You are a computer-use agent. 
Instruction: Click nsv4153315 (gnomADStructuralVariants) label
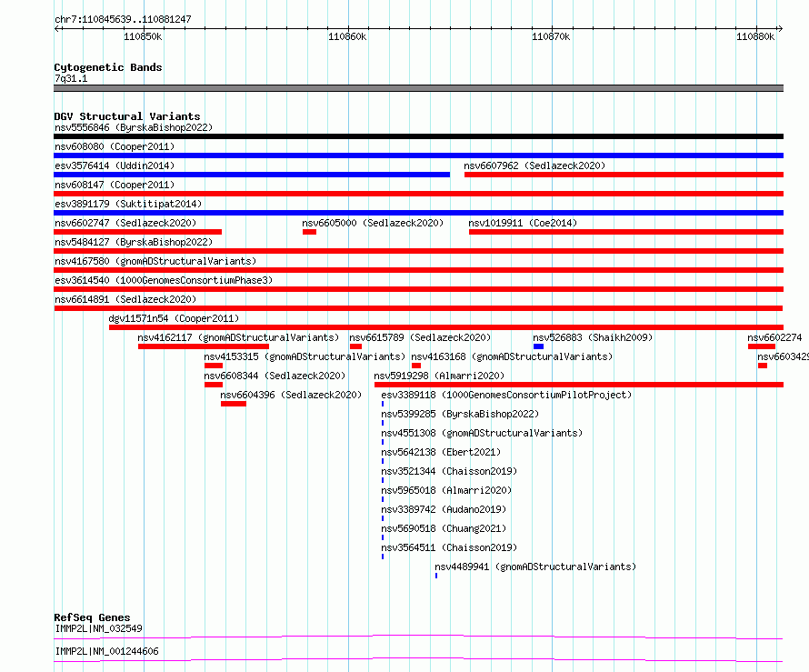305,356
